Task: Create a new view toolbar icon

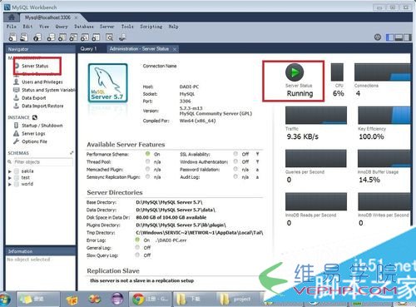Action: click(73, 37)
